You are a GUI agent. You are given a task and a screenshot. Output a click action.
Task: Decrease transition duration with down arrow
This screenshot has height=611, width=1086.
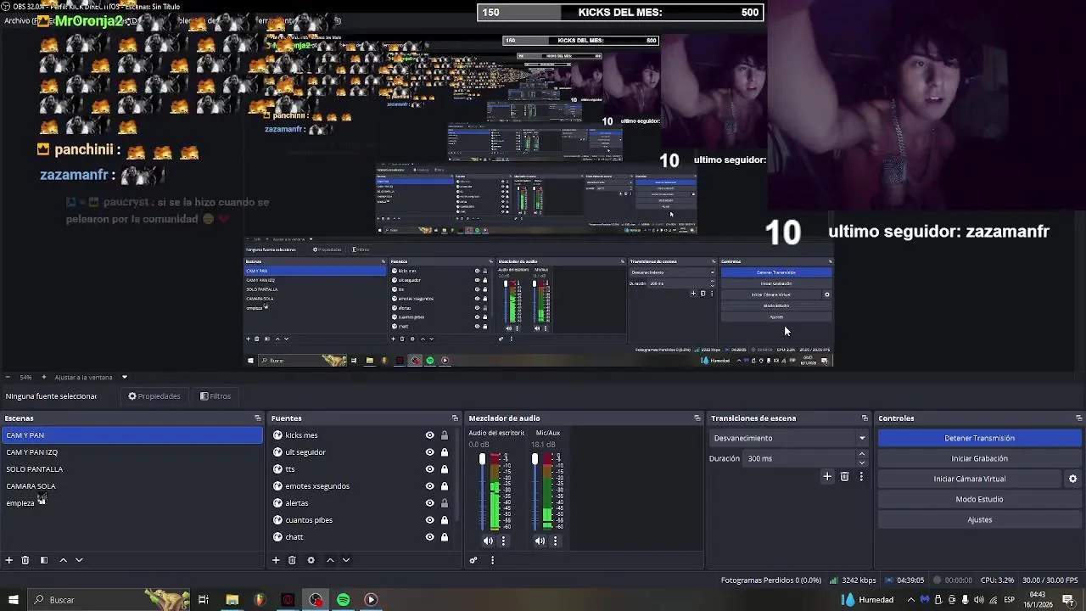(862, 462)
